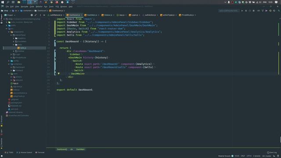Expand the Login folder
The height and width of the screenshot is (158, 281).
pos(11,54)
